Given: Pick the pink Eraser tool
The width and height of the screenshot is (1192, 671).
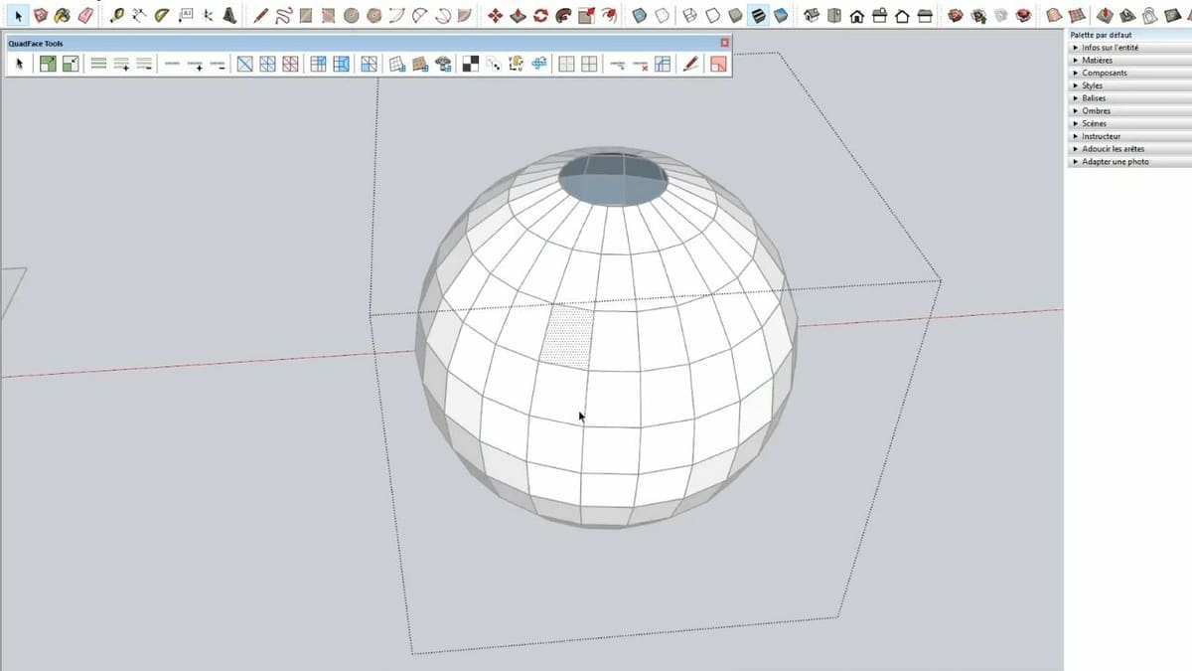Looking at the screenshot, I should (85, 16).
